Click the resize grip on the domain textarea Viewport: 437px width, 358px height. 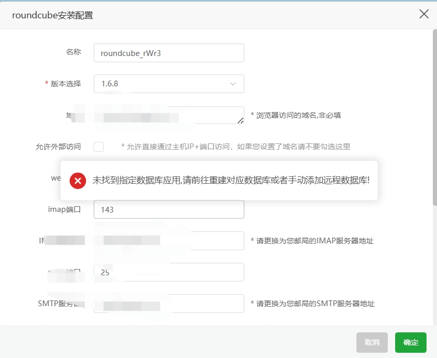(241, 121)
